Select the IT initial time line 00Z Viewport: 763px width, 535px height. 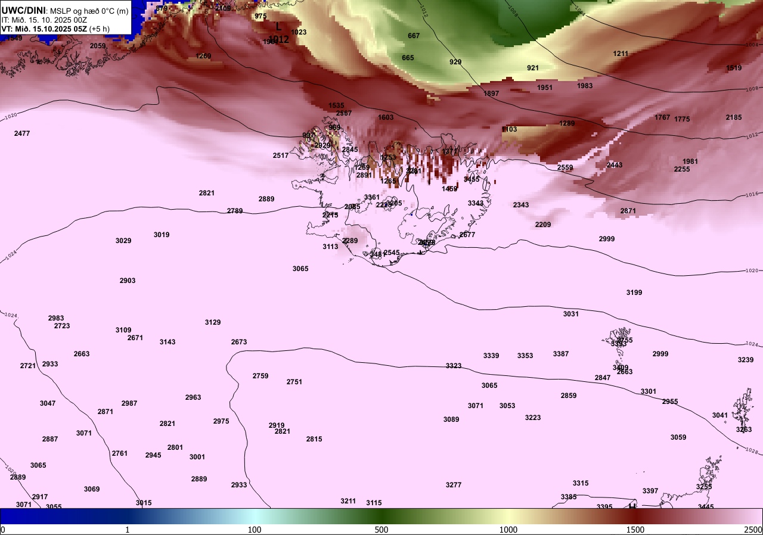point(44,20)
